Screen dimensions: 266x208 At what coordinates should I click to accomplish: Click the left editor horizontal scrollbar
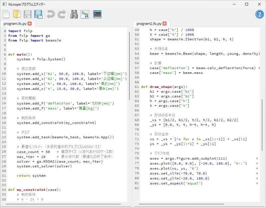pyautogui.click(x=64, y=204)
